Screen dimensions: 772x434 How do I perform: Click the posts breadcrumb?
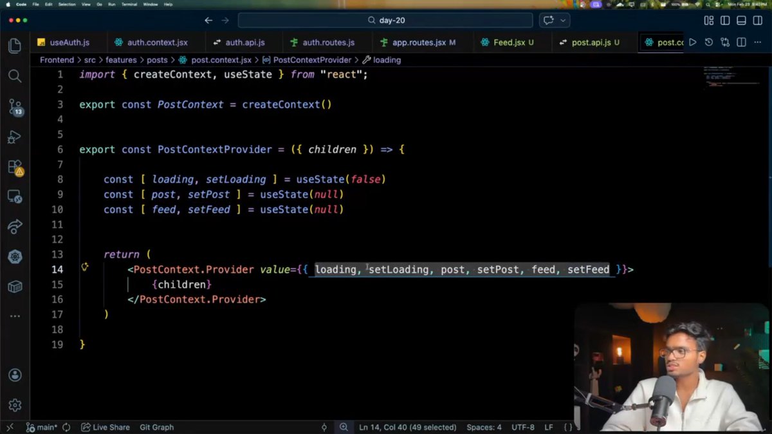click(x=157, y=60)
